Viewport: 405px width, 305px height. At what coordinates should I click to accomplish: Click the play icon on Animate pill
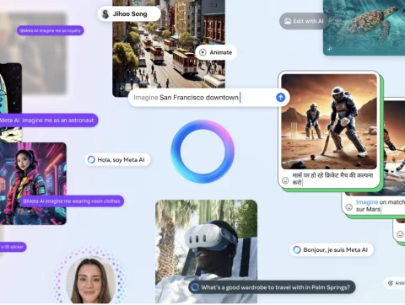[x=202, y=52]
